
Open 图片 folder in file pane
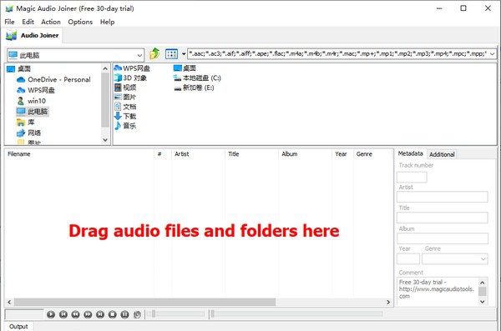125,97
